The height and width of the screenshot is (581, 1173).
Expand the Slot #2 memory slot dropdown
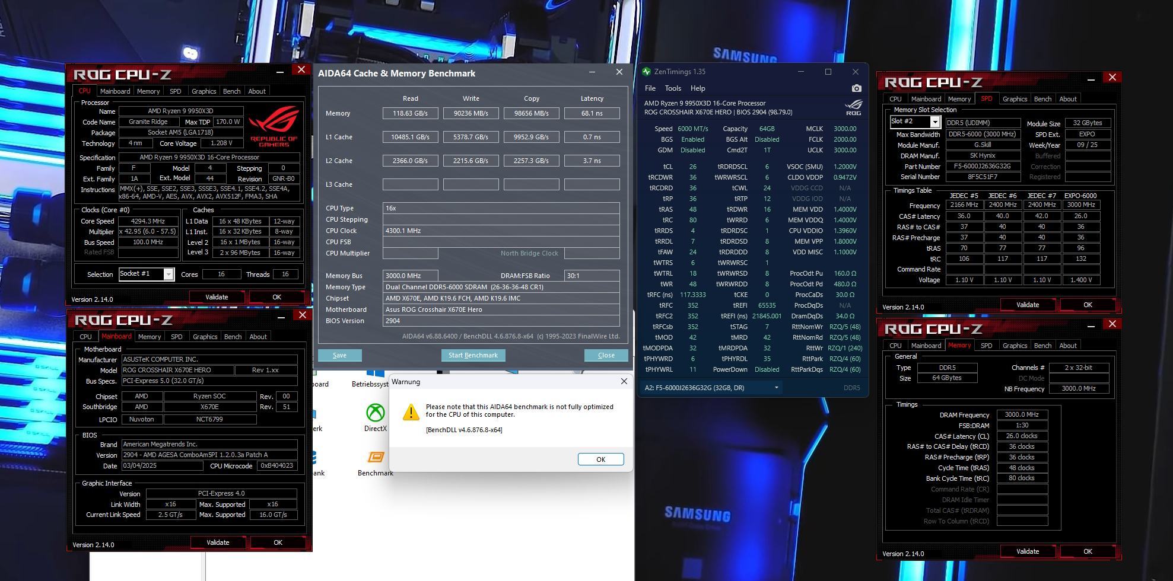(x=934, y=122)
